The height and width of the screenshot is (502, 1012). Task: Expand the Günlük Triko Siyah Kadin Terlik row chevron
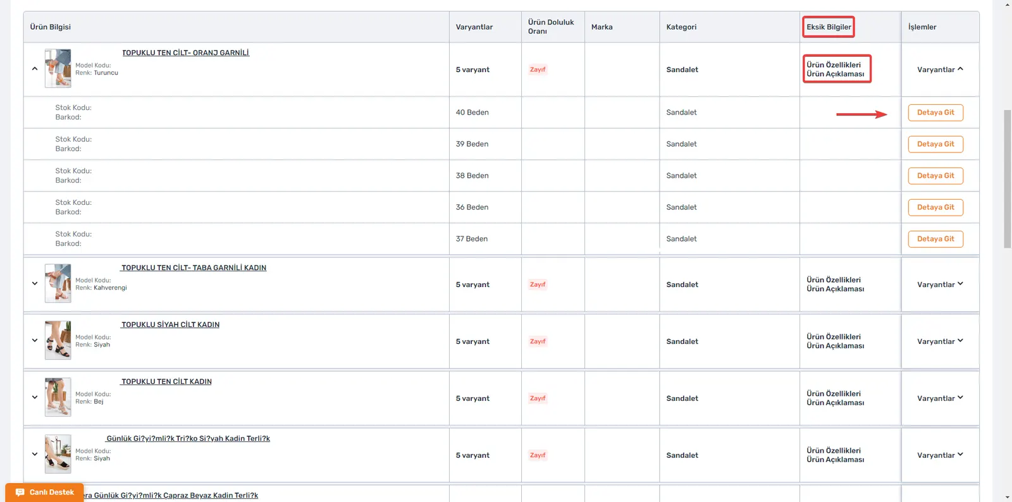(x=35, y=455)
